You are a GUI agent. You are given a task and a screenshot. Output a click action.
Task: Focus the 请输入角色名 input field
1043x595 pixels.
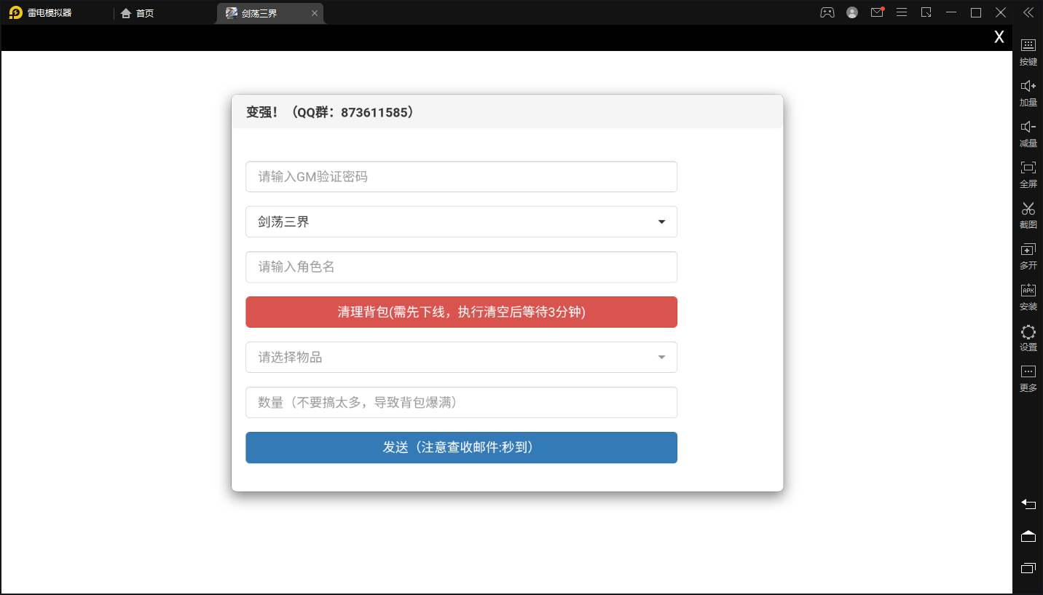tap(461, 267)
